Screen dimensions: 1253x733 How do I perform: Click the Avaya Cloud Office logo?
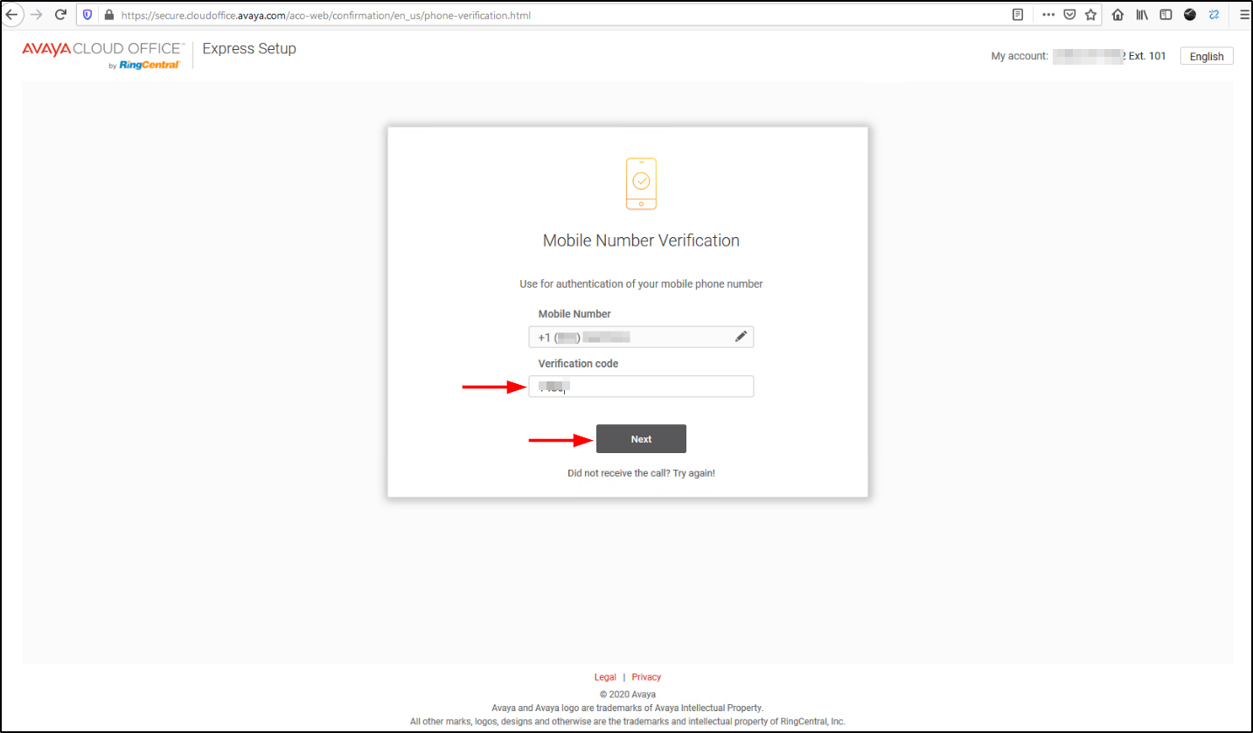(x=102, y=53)
